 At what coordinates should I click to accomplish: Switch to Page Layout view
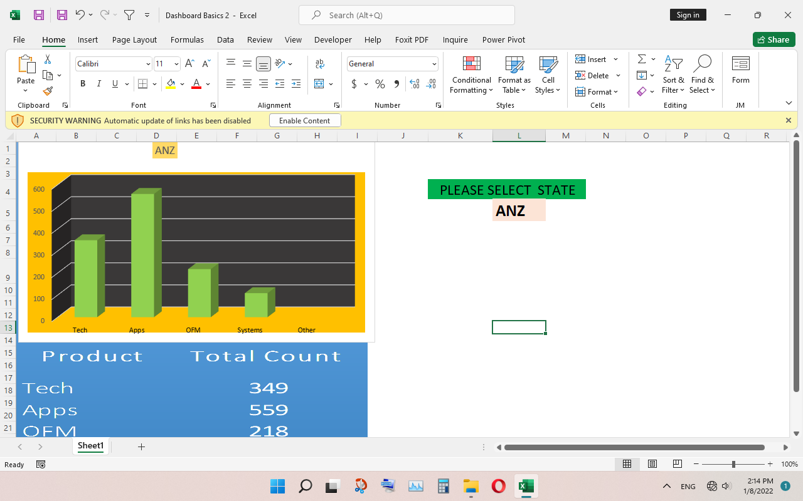point(652,463)
